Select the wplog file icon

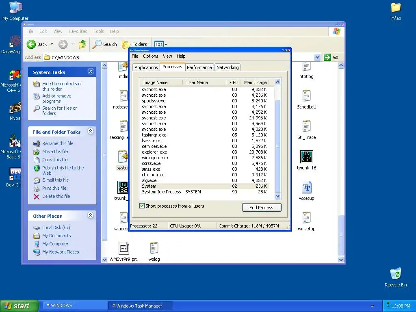tap(154, 248)
